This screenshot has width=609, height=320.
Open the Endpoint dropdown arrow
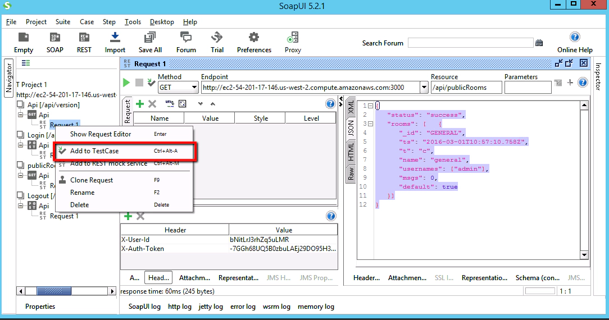tap(424, 87)
